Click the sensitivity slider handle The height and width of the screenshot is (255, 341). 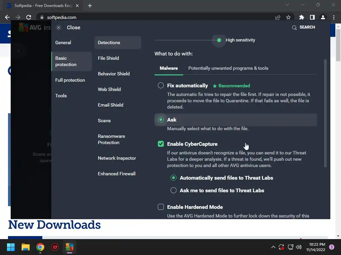click(x=219, y=40)
